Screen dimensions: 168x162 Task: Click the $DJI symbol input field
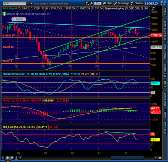tap(15, 3)
